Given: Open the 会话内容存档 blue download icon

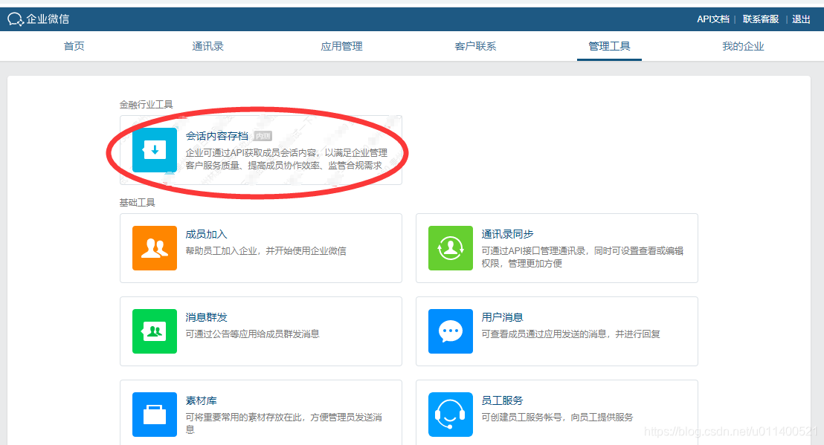Looking at the screenshot, I should (155, 150).
